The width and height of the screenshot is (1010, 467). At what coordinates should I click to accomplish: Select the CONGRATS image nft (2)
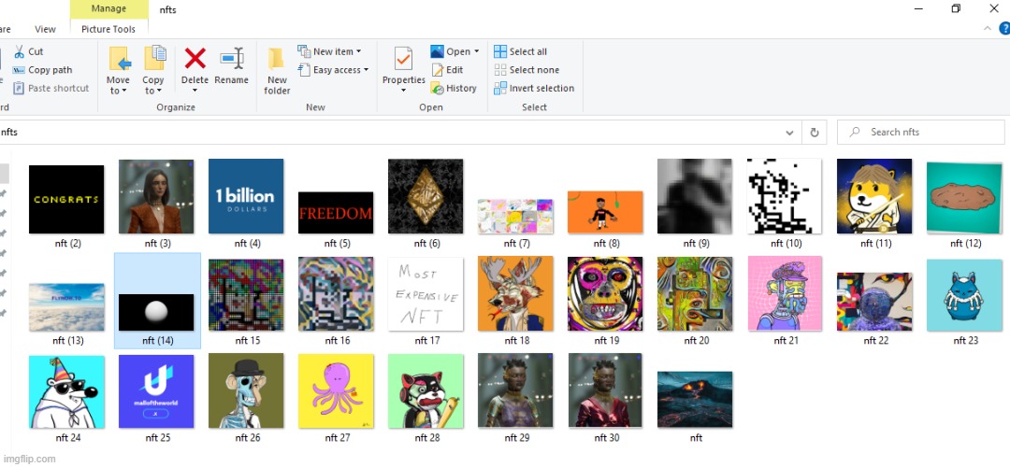coord(66,199)
